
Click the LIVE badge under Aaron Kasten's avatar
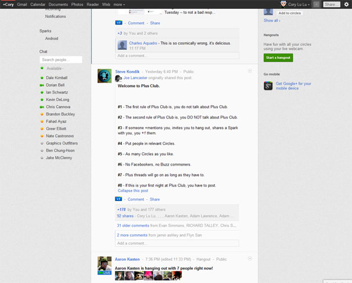105,273
